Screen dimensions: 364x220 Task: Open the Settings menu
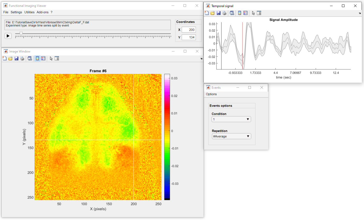click(x=16, y=12)
